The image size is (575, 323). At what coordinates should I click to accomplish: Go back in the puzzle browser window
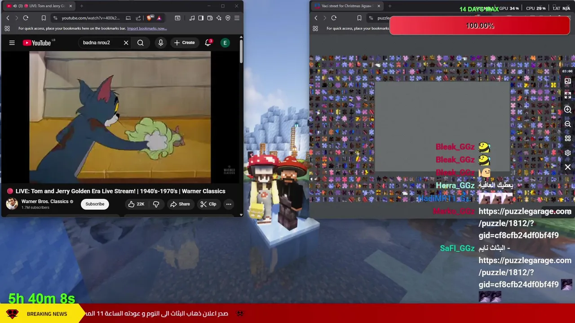tap(316, 18)
